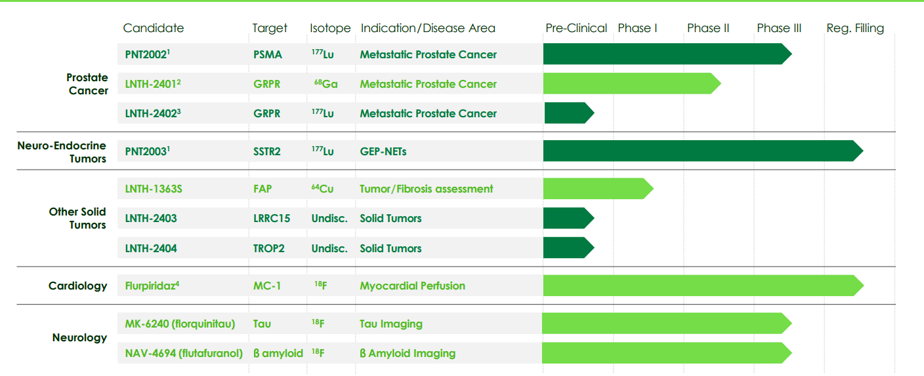Click the PNT2002 candidate name

coord(146,54)
